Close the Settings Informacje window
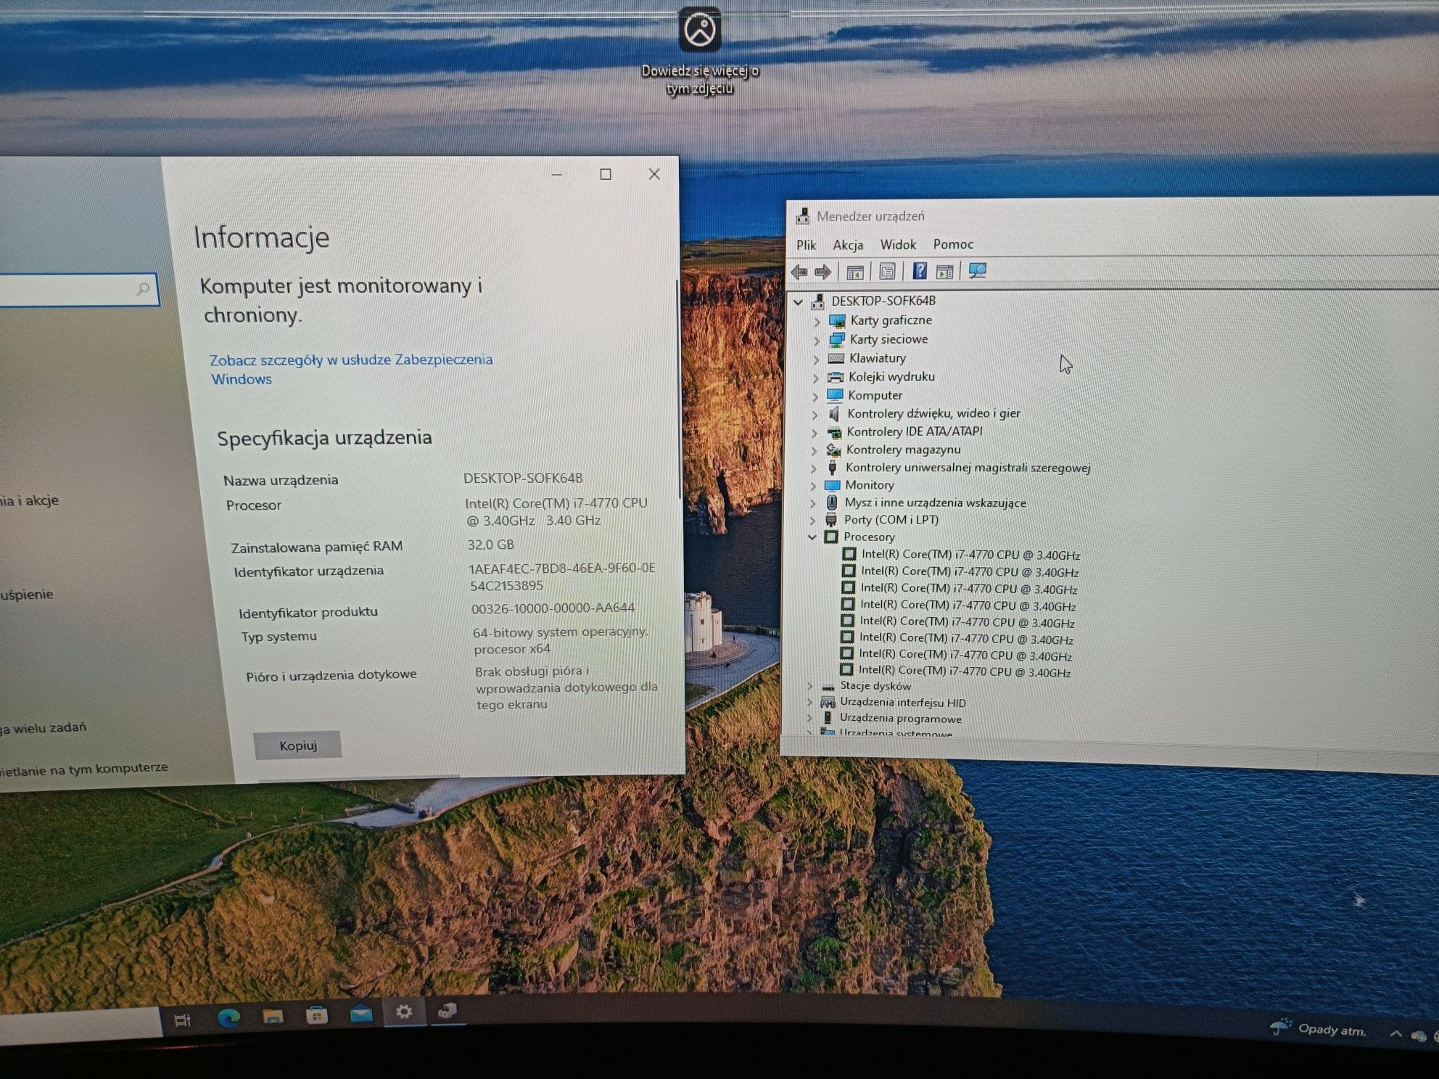This screenshot has width=1439, height=1079. 654,174
